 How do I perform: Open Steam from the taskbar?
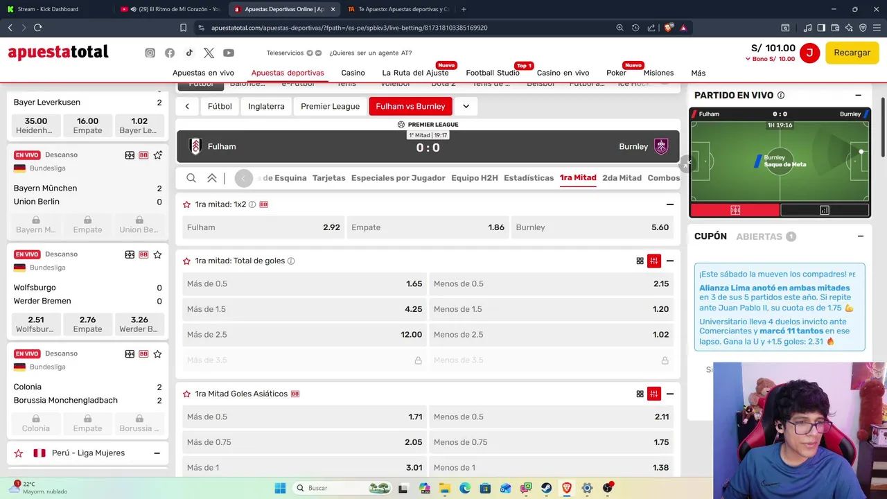[547, 488]
